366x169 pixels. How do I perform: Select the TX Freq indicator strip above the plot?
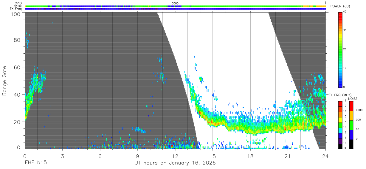[175, 9]
